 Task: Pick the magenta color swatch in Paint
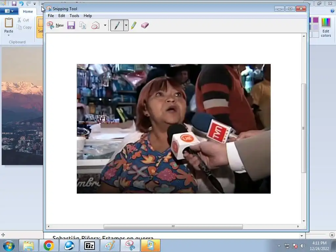(x=316, y=20)
